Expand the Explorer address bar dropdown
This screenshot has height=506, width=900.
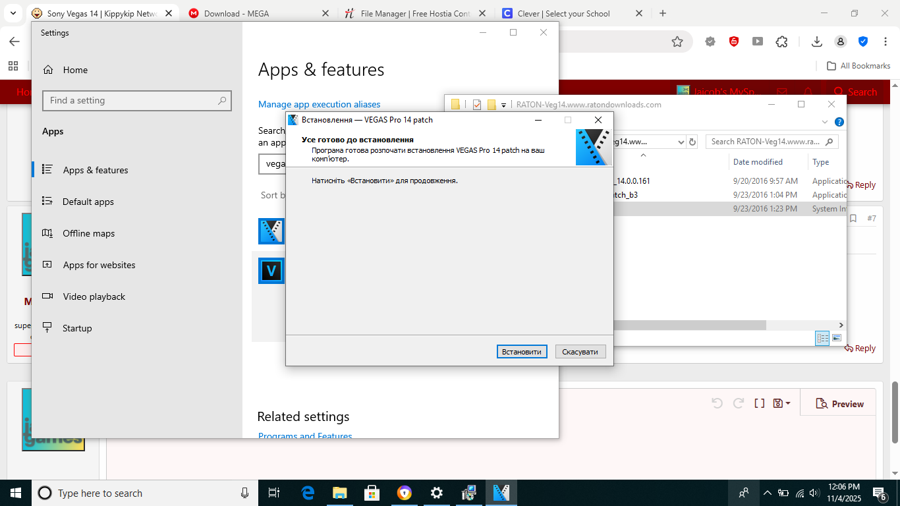[x=681, y=142]
